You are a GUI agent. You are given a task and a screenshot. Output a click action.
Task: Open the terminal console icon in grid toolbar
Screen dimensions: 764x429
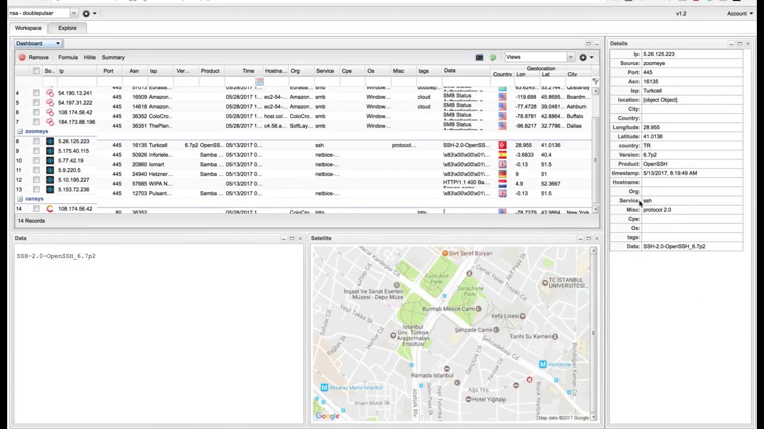click(x=479, y=57)
